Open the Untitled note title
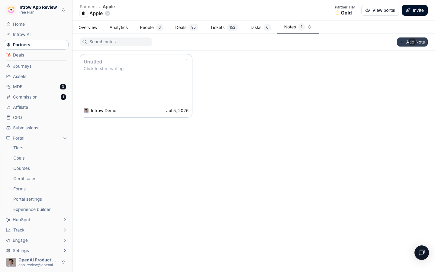 93,62
